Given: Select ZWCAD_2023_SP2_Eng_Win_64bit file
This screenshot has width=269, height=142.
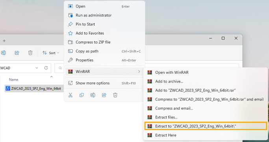Looking at the screenshot, I should (x=34, y=88).
